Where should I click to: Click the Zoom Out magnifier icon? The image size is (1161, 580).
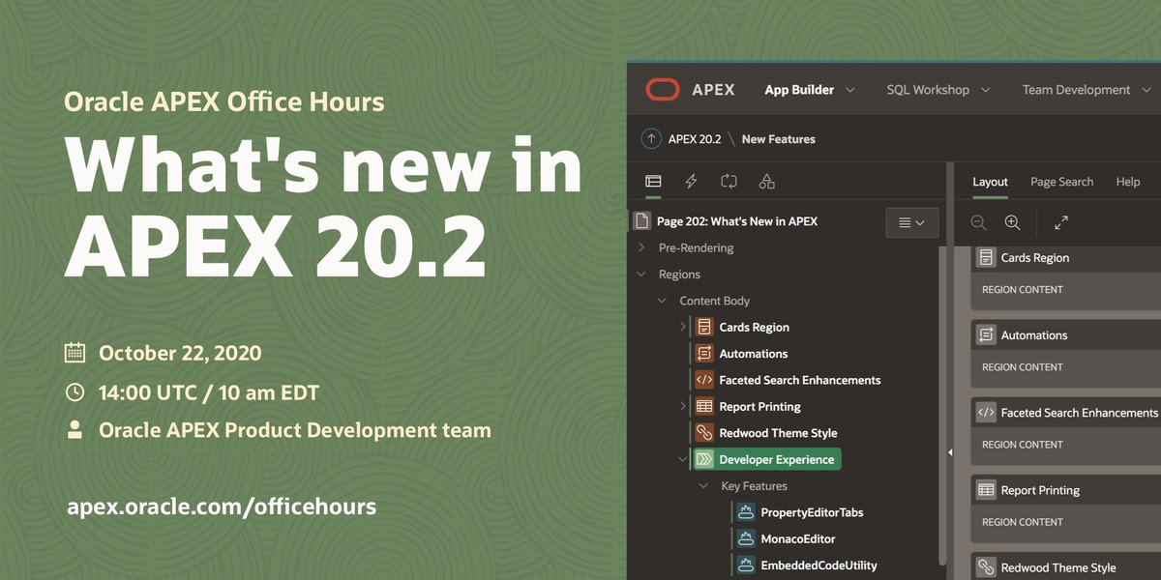coord(978,222)
